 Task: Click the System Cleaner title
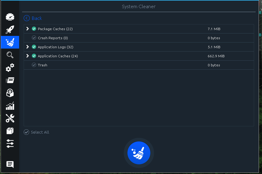(139, 7)
